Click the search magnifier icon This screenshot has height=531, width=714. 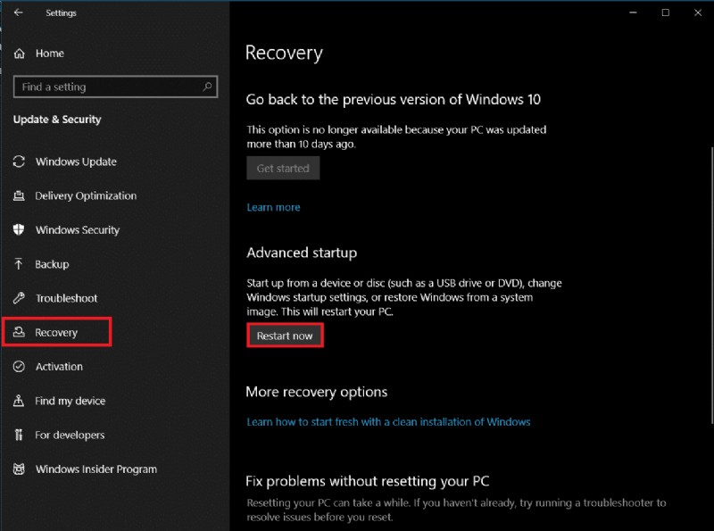pos(206,87)
